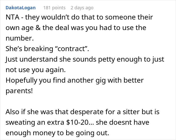Click the 'NTA' verdict at comment start

click(12, 17)
